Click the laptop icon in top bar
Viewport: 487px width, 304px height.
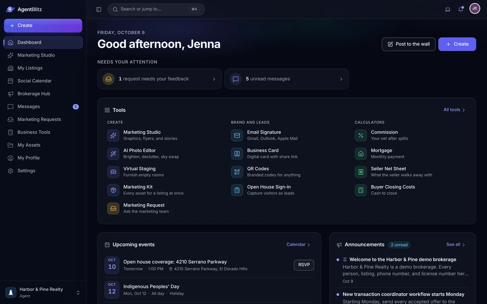pyautogui.click(x=448, y=9)
